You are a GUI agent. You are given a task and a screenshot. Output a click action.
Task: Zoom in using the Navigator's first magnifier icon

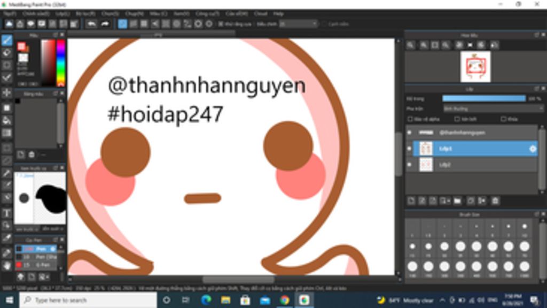coord(411,45)
